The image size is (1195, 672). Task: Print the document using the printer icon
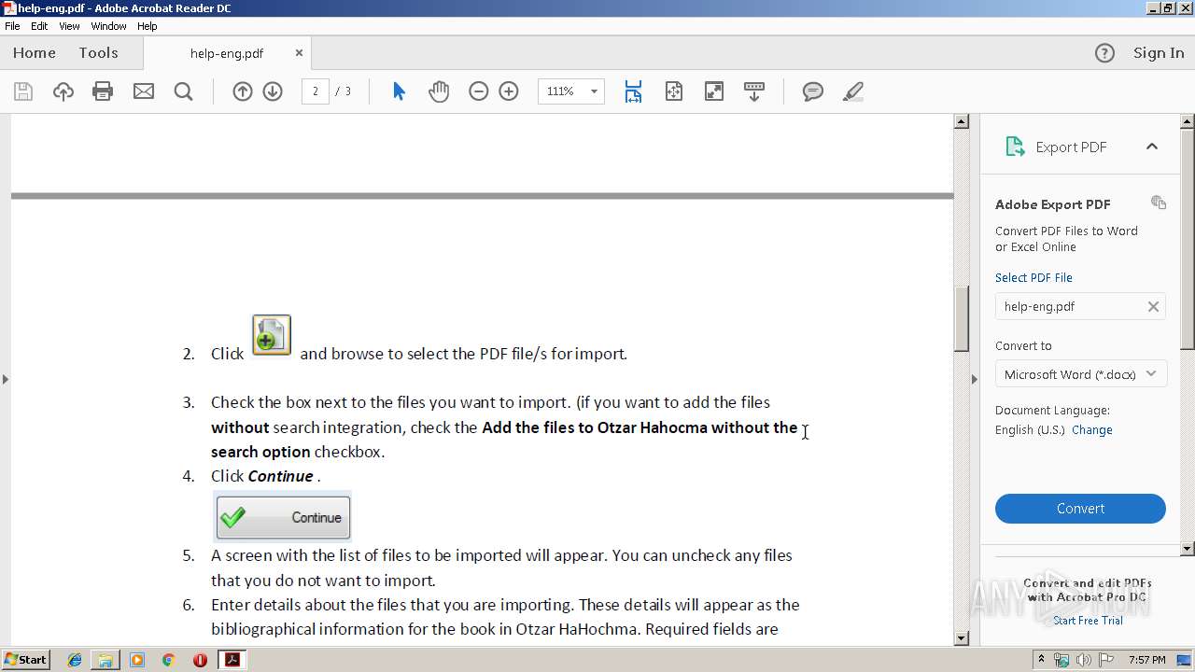(103, 91)
